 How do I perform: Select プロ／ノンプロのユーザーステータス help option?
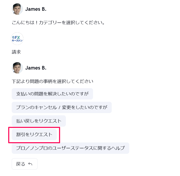click(70, 148)
